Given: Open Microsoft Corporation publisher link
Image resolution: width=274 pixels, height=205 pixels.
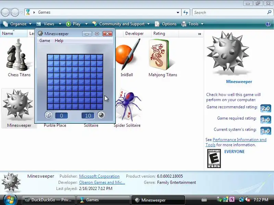Looking at the screenshot, I should pos(99,176).
